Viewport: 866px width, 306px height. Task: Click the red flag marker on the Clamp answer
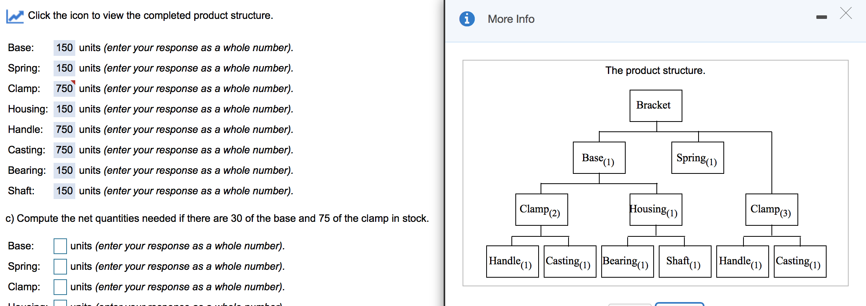pyautogui.click(x=72, y=82)
